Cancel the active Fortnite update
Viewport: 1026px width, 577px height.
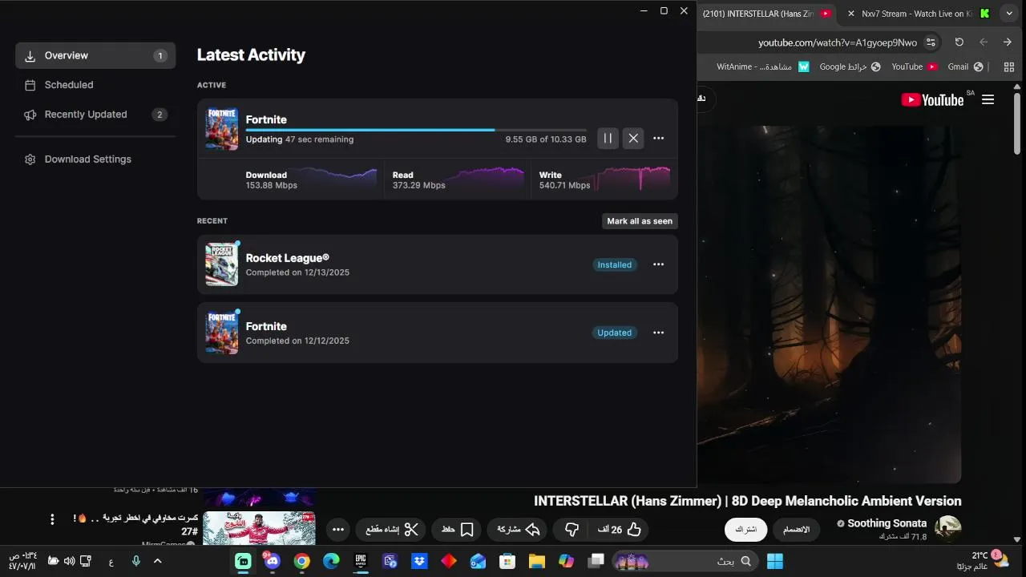pos(633,139)
